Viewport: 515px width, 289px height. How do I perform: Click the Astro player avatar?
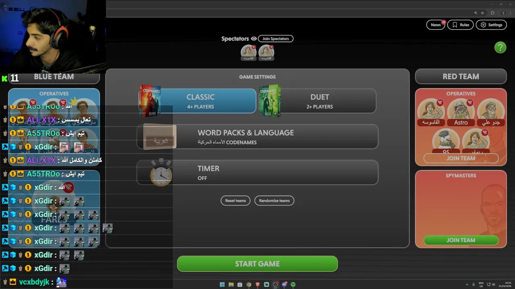pos(461,112)
